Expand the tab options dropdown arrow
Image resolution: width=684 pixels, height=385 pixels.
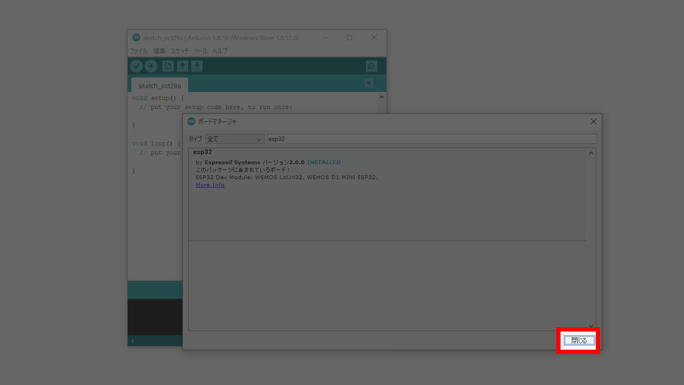(369, 83)
